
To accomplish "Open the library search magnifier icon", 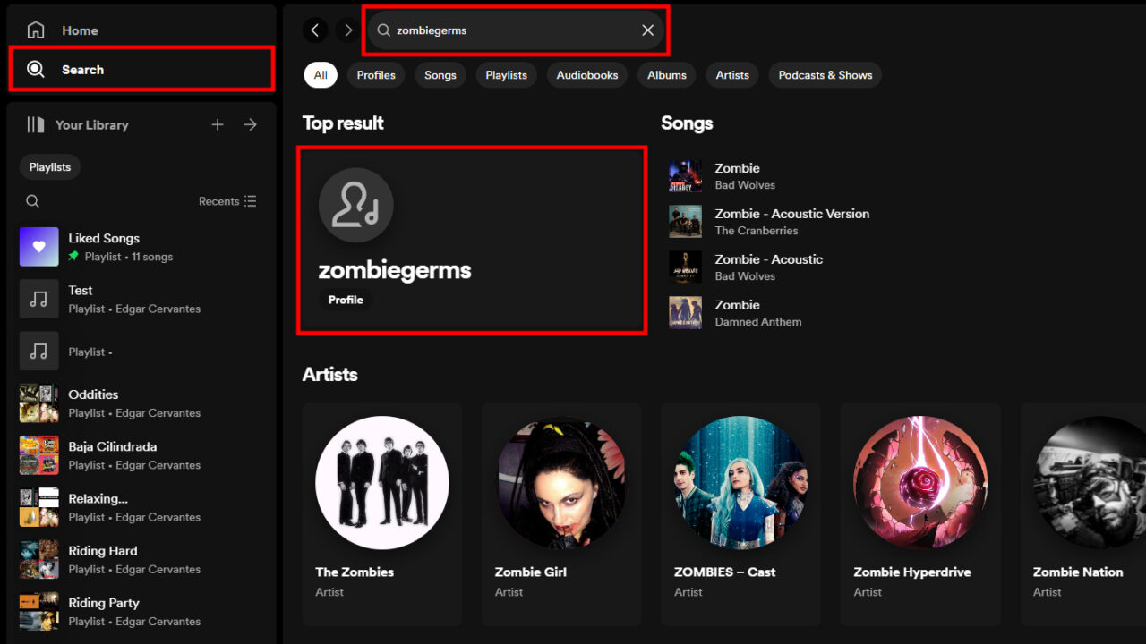I will [32, 200].
